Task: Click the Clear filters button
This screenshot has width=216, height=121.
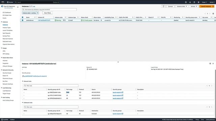Action: pyautogui.click(x=48, y=13)
